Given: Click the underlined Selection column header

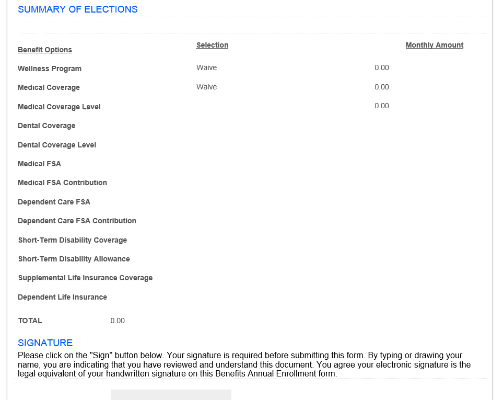Looking at the screenshot, I should click(213, 45).
